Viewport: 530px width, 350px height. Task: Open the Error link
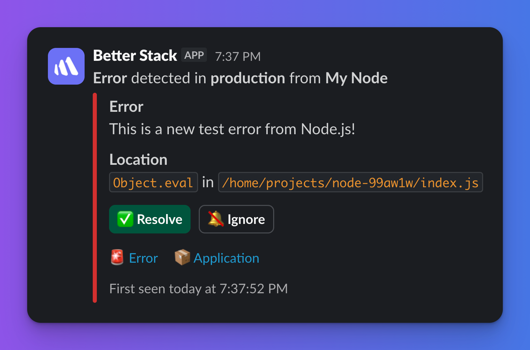coord(143,258)
